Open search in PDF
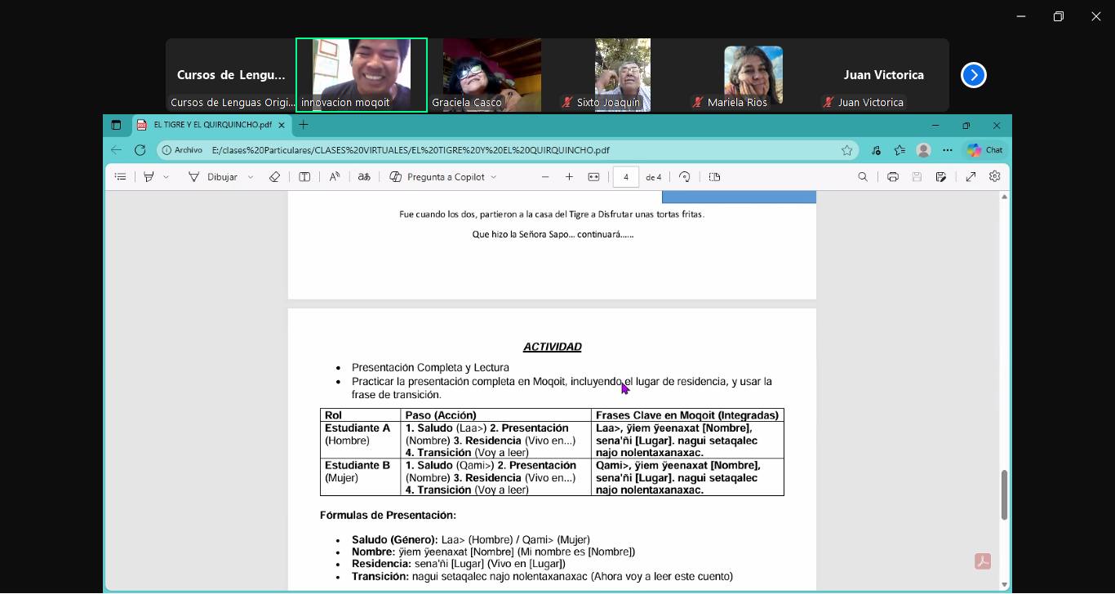The height and width of the screenshot is (594, 1115). point(863,177)
